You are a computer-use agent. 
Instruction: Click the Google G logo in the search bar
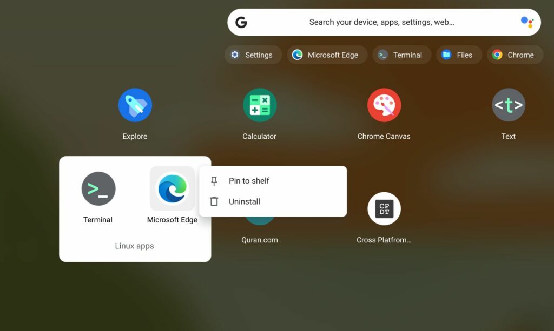coord(241,22)
